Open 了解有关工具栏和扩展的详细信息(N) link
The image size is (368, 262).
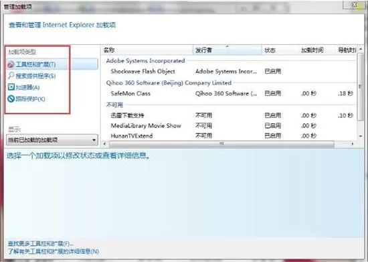pos(54,251)
